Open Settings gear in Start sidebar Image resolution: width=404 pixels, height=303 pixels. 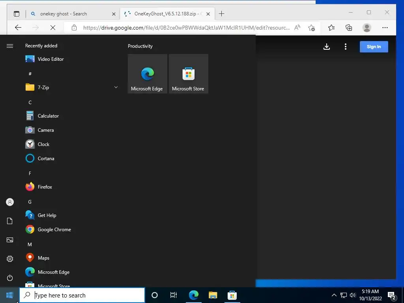10,259
